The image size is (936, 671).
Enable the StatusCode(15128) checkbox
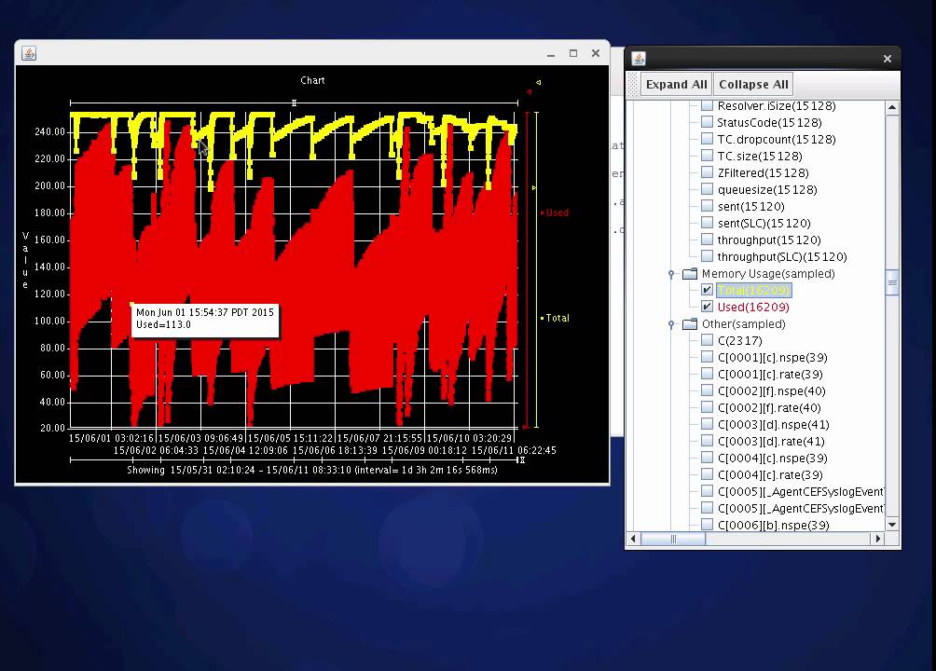point(707,122)
